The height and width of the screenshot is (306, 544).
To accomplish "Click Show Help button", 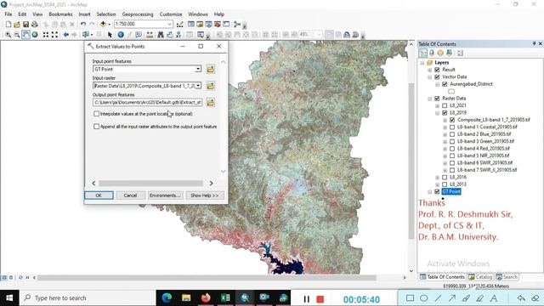I will (204, 195).
